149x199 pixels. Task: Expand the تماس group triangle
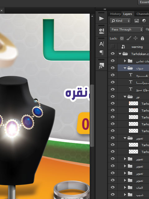point(125,61)
